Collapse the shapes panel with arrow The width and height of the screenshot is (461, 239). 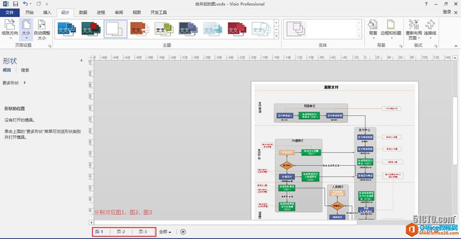point(82,60)
